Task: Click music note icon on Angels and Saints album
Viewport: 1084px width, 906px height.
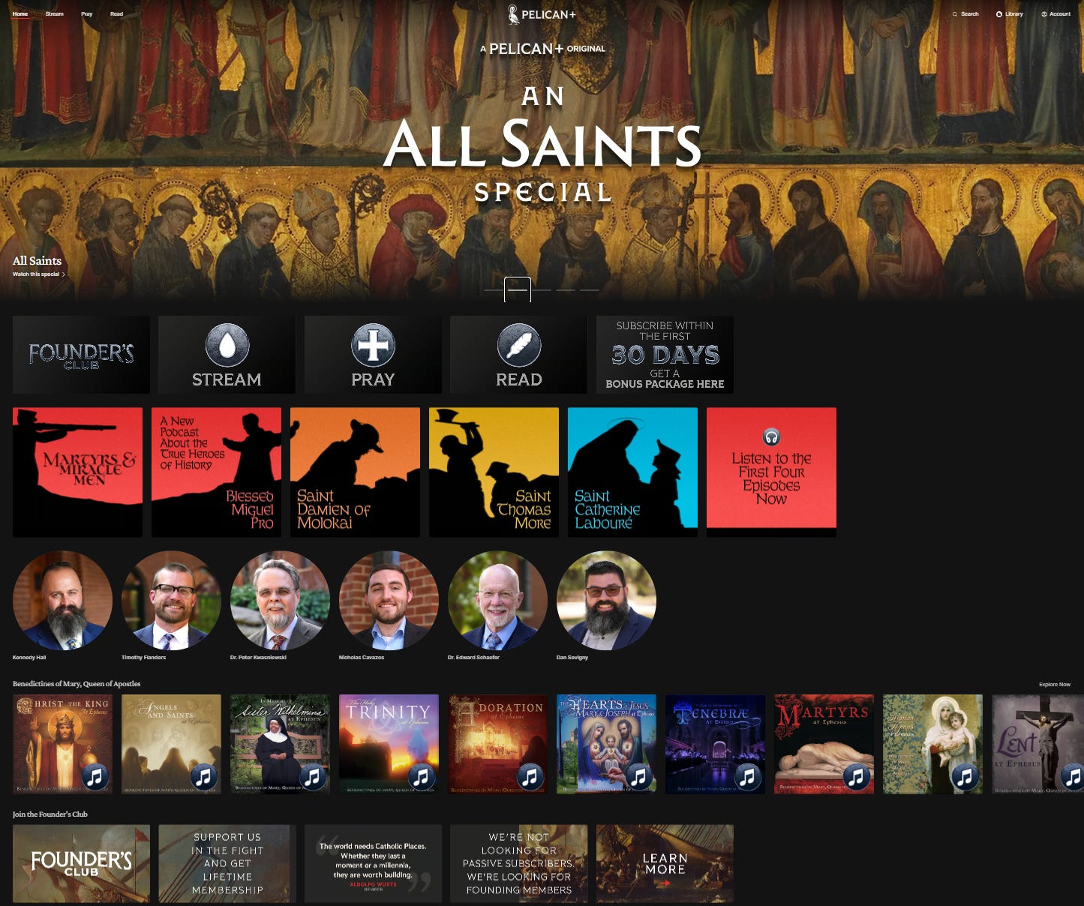Action: [x=203, y=776]
